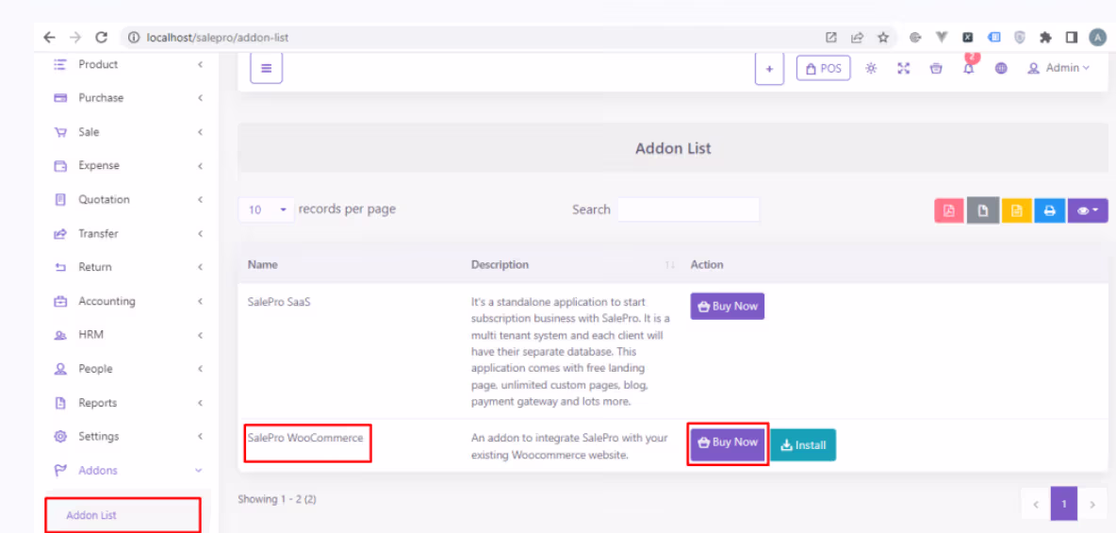Image resolution: width=1116 pixels, height=533 pixels.
Task: Expand the Product menu chevron
Action: coord(200,64)
